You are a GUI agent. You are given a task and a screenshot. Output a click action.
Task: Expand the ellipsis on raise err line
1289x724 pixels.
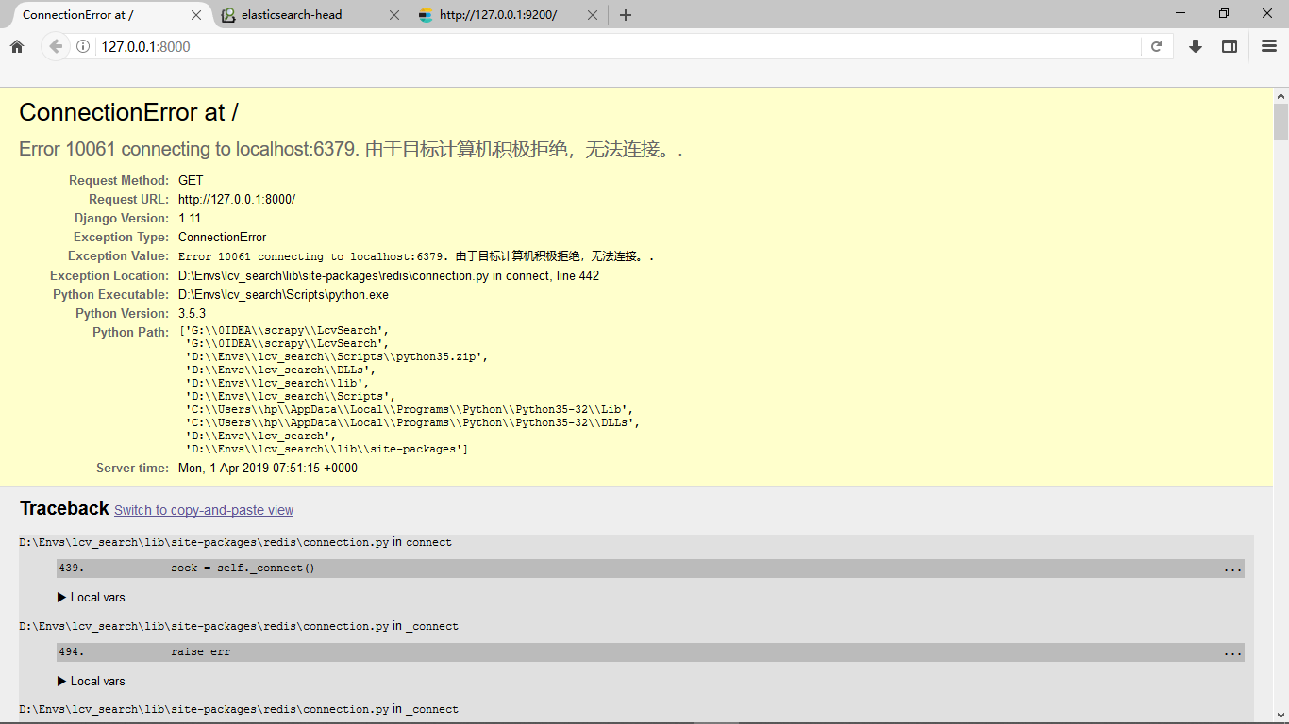(x=1232, y=652)
